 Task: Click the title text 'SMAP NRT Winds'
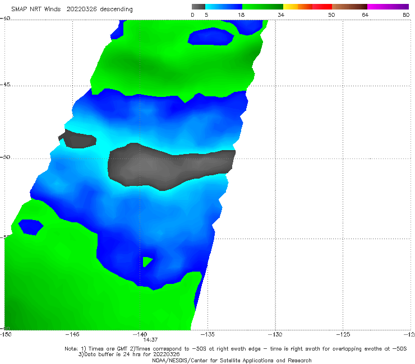point(36,9)
